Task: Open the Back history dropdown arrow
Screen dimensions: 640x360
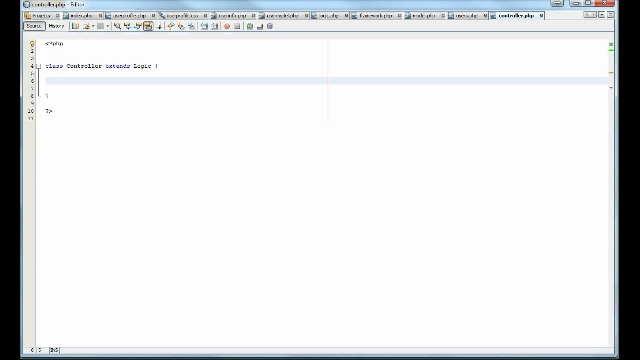Action: pos(93,26)
